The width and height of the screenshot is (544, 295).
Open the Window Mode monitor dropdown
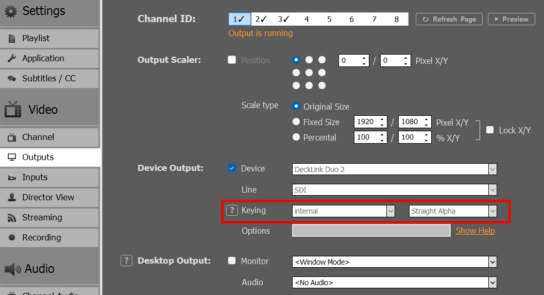[x=395, y=262]
